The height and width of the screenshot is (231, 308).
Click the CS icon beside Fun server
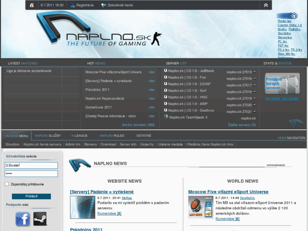click(x=166, y=77)
